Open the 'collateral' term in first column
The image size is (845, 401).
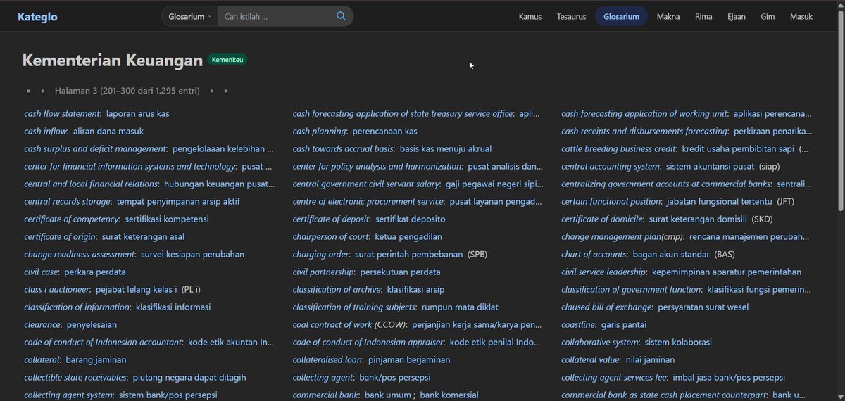coord(42,359)
